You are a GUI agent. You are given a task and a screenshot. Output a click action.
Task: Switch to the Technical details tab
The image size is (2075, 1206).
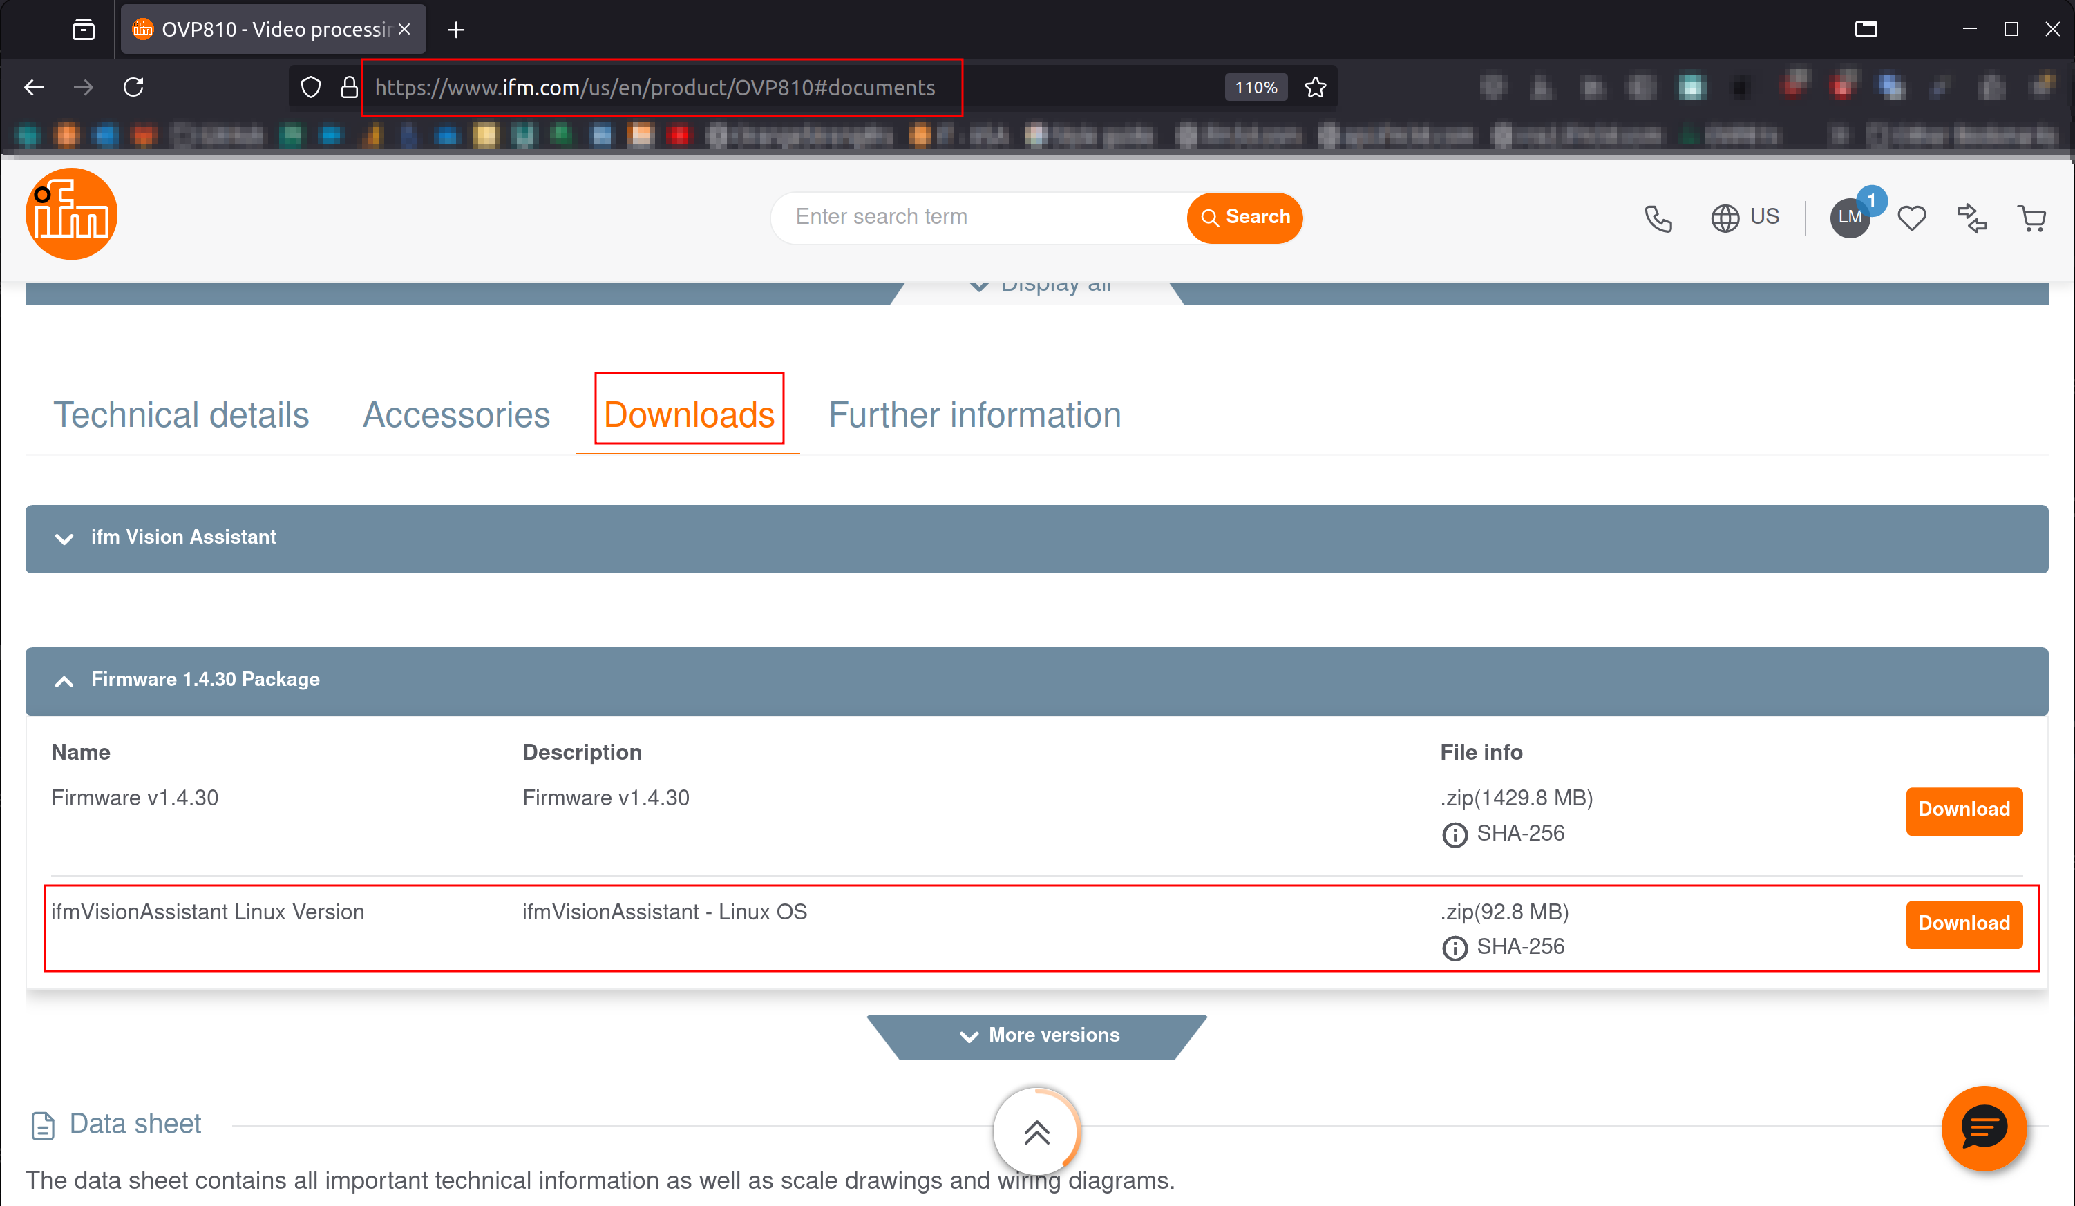(180, 415)
